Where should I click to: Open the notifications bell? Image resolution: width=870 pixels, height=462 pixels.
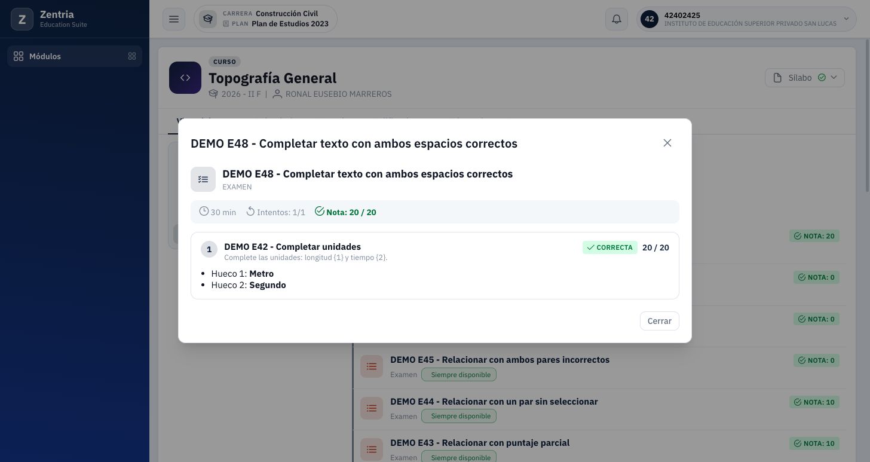click(617, 19)
